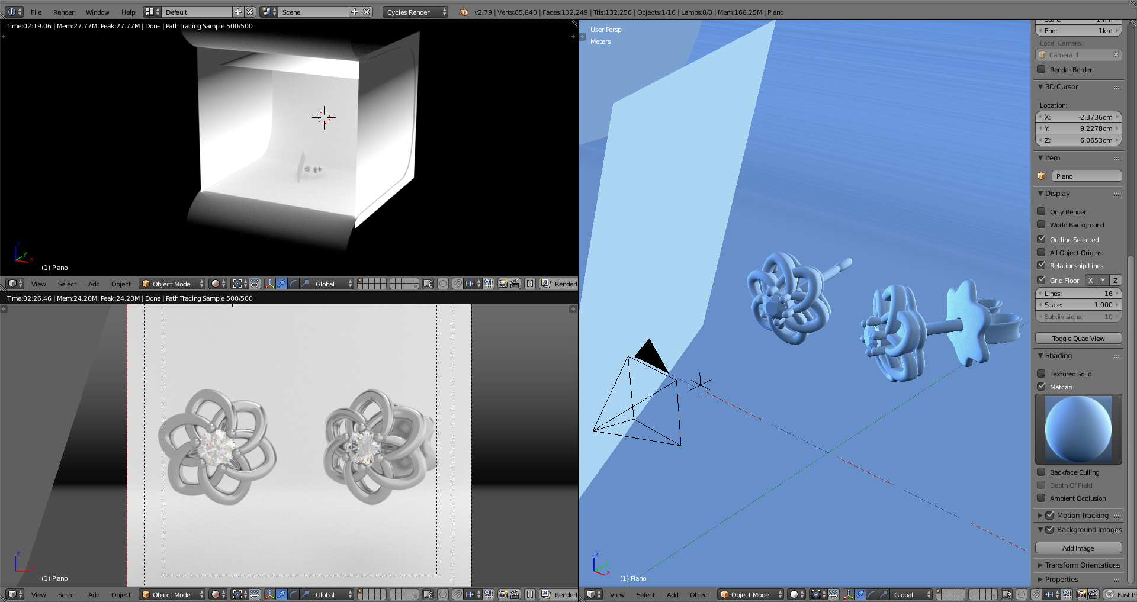The height and width of the screenshot is (602, 1137).
Task: Open editor type selector in right viewport header
Action: coord(593,594)
